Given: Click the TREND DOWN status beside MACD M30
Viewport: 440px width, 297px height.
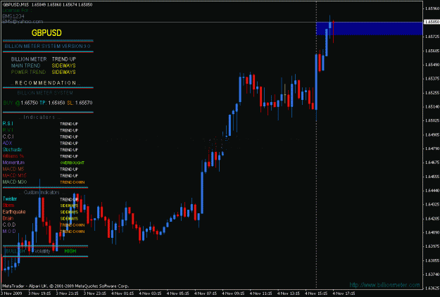Looking at the screenshot, I should 73,182.
